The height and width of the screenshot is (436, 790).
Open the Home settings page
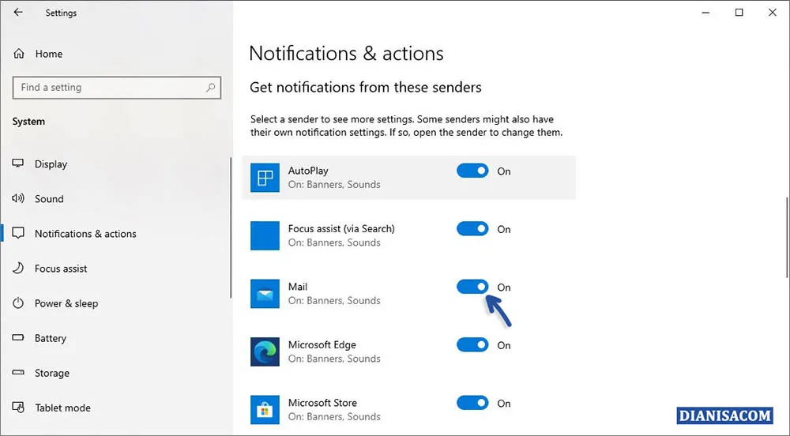pyautogui.click(x=49, y=54)
